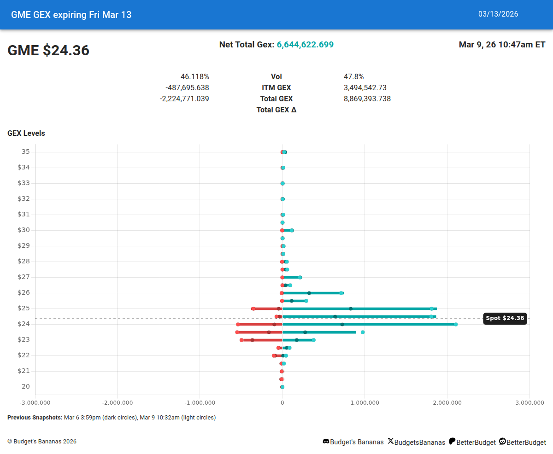Click the -487,695.638 ITM GEX value
Image resolution: width=553 pixels, height=454 pixels.
pyautogui.click(x=187, y=87)
